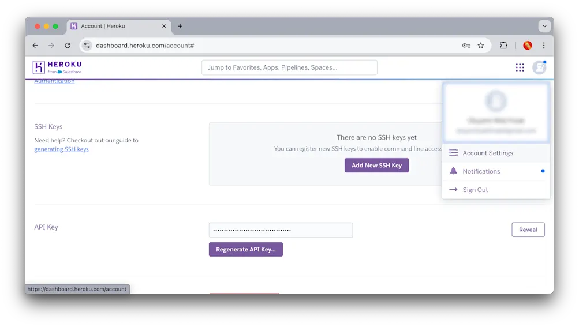Image resolution: width=579 pixels, height=327 pixels.
Task: Click the password key icon in address bar
Action: (466, 46)
